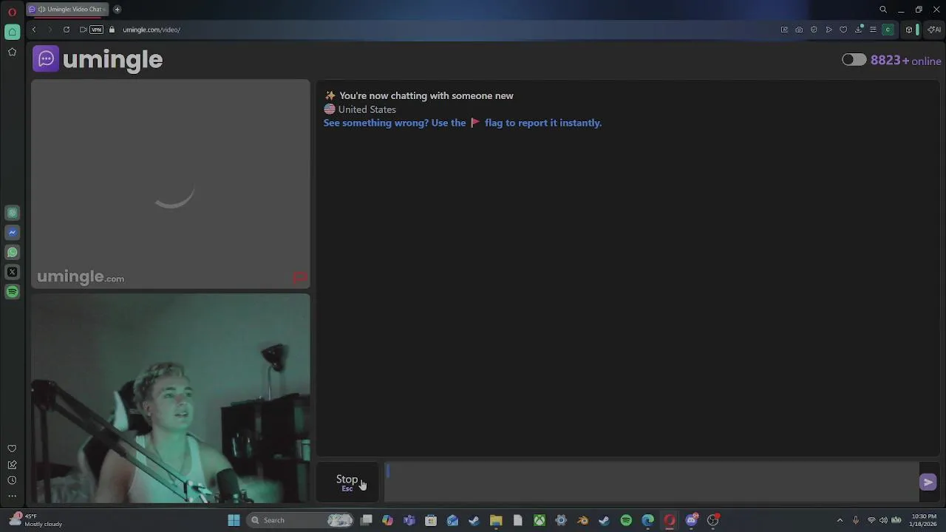Open the edit page toolbar icon
946x532 pixels.
784,30
